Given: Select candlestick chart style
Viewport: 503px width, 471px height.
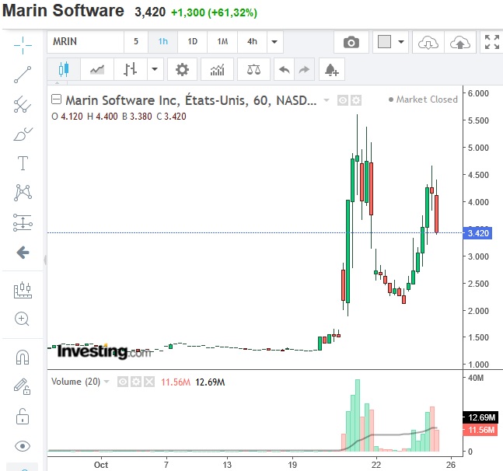Looking at the screenshot, I should click(64, 69).
